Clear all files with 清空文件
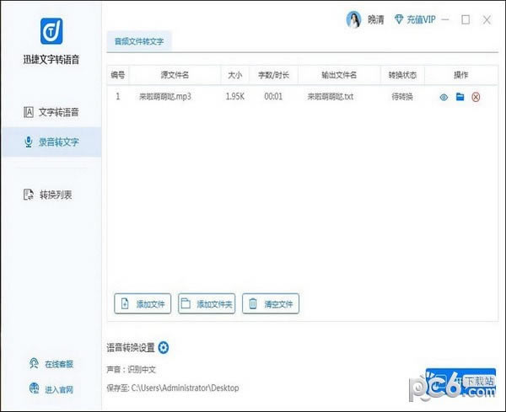This screenshot has height=412, width=506. tap(271, 304)
